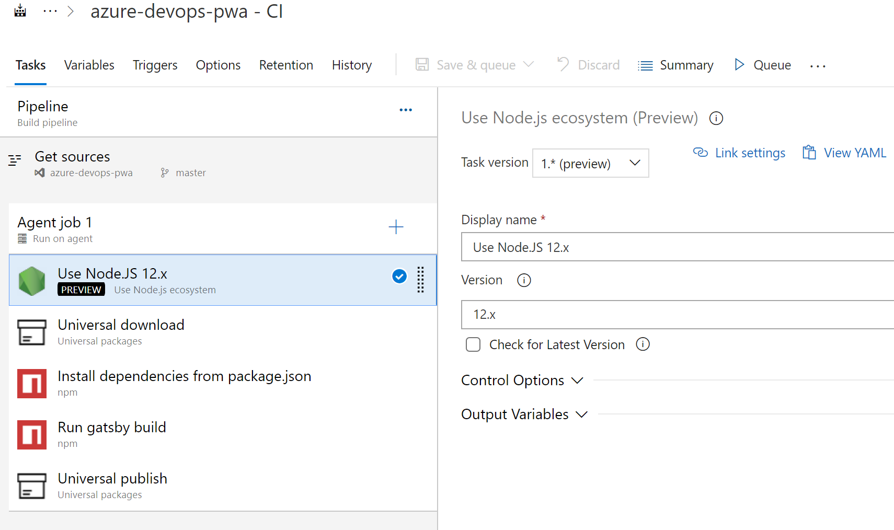894x530 pixels.
Task: Show info for Use Node.js ecosystem title
Action: click(x=716, y=118)
